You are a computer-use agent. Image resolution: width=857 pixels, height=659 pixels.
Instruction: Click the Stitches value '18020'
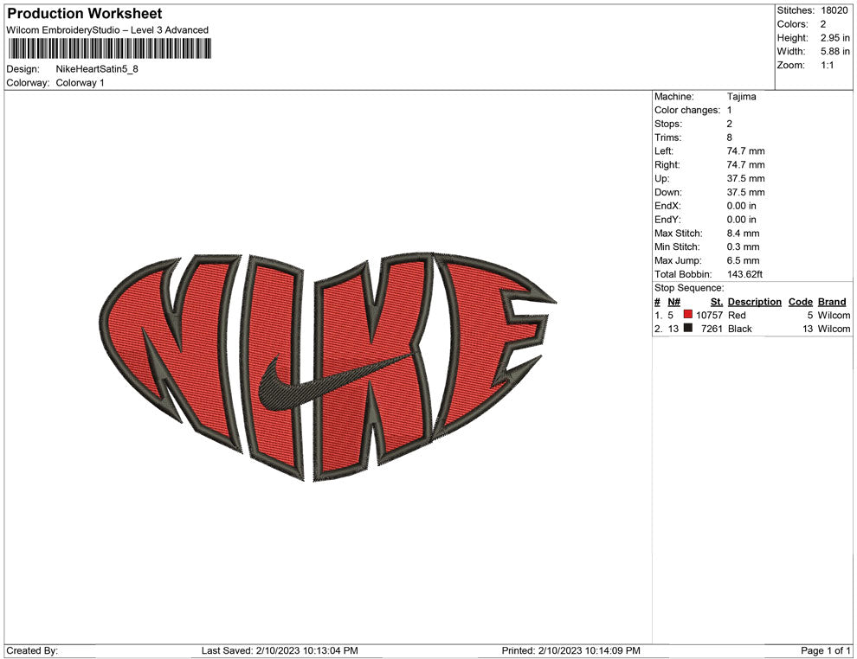[834, 10]
